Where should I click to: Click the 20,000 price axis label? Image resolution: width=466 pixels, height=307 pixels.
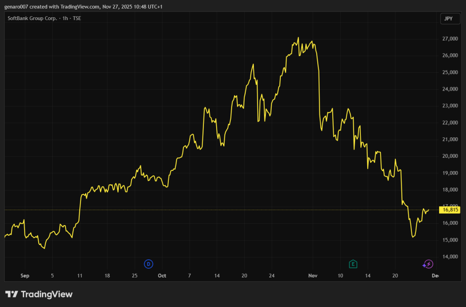pos(450,156)
